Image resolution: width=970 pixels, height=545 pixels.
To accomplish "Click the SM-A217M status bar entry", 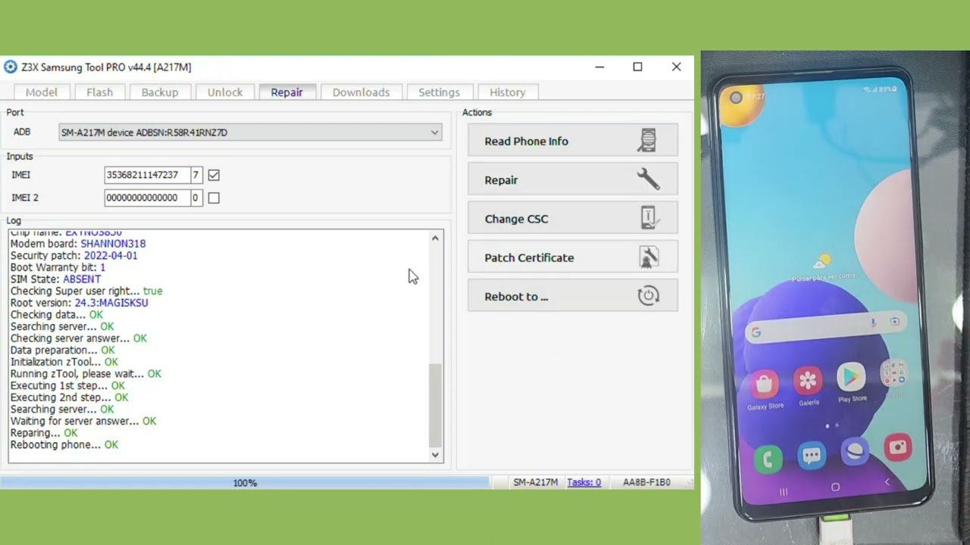I will pyautogui.click(x=535, y=482).
